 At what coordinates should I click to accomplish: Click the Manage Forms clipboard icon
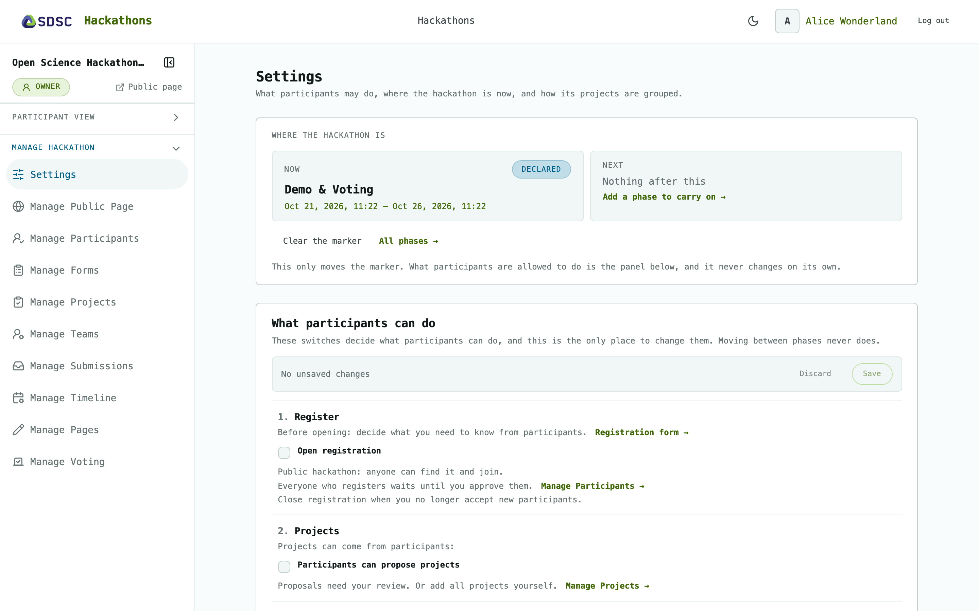(18, 270)
